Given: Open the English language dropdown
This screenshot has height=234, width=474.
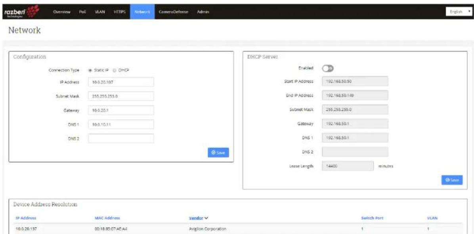Looking at the screenshot, I should point(459,12).
